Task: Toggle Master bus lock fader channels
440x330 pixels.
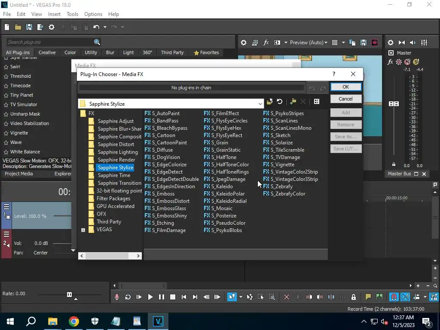Action: pos(394,165)
